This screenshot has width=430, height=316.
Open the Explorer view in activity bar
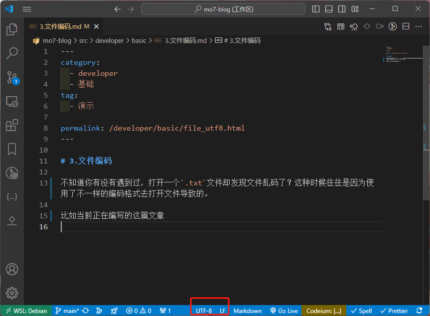pos(12,29)
